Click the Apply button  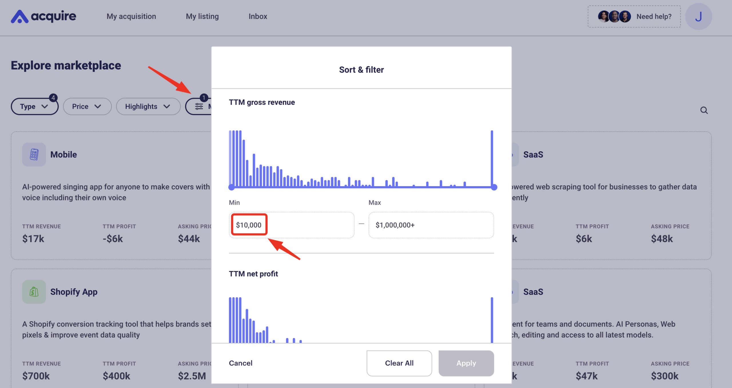466,363
